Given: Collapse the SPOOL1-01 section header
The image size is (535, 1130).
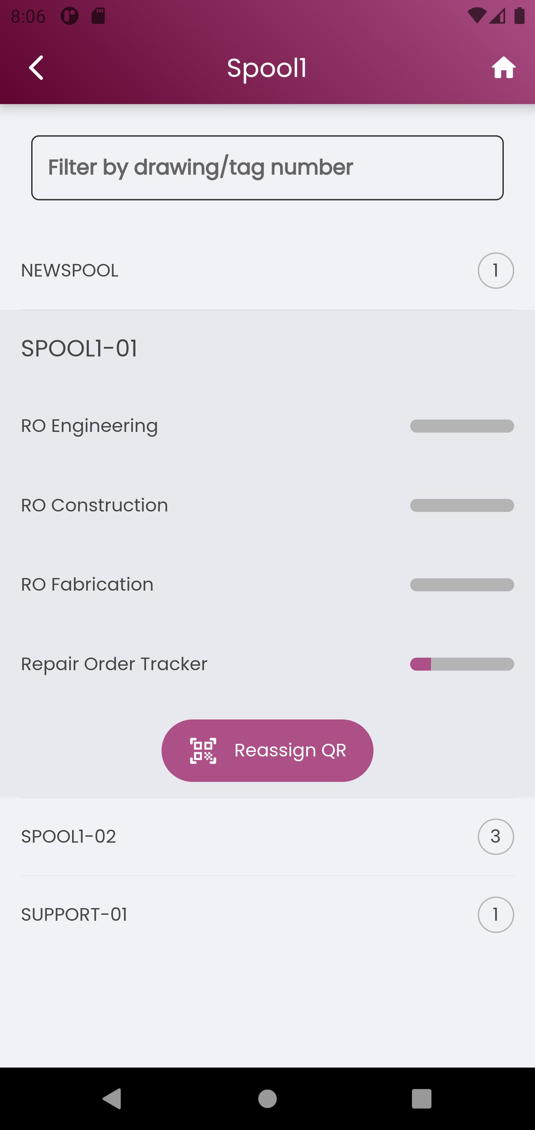Looking at the screenshot, I should (x=267, y=349).
